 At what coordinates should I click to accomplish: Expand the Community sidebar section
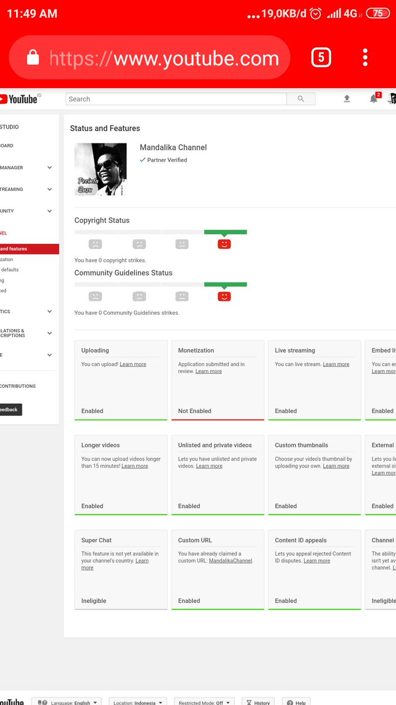(49, 211)
